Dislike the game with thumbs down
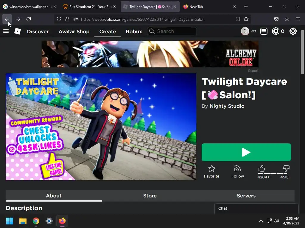305x228 pixels. click(x=286, y=168)
